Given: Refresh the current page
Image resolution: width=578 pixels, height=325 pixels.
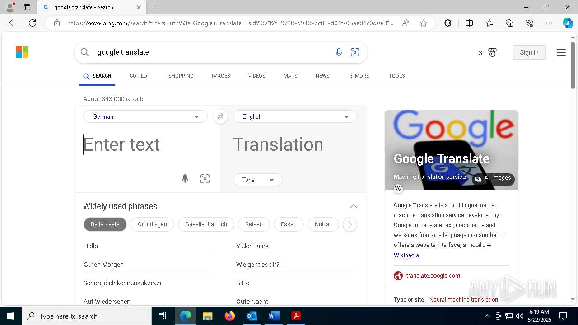Looking at the screenshot, I should pos(33,23).
